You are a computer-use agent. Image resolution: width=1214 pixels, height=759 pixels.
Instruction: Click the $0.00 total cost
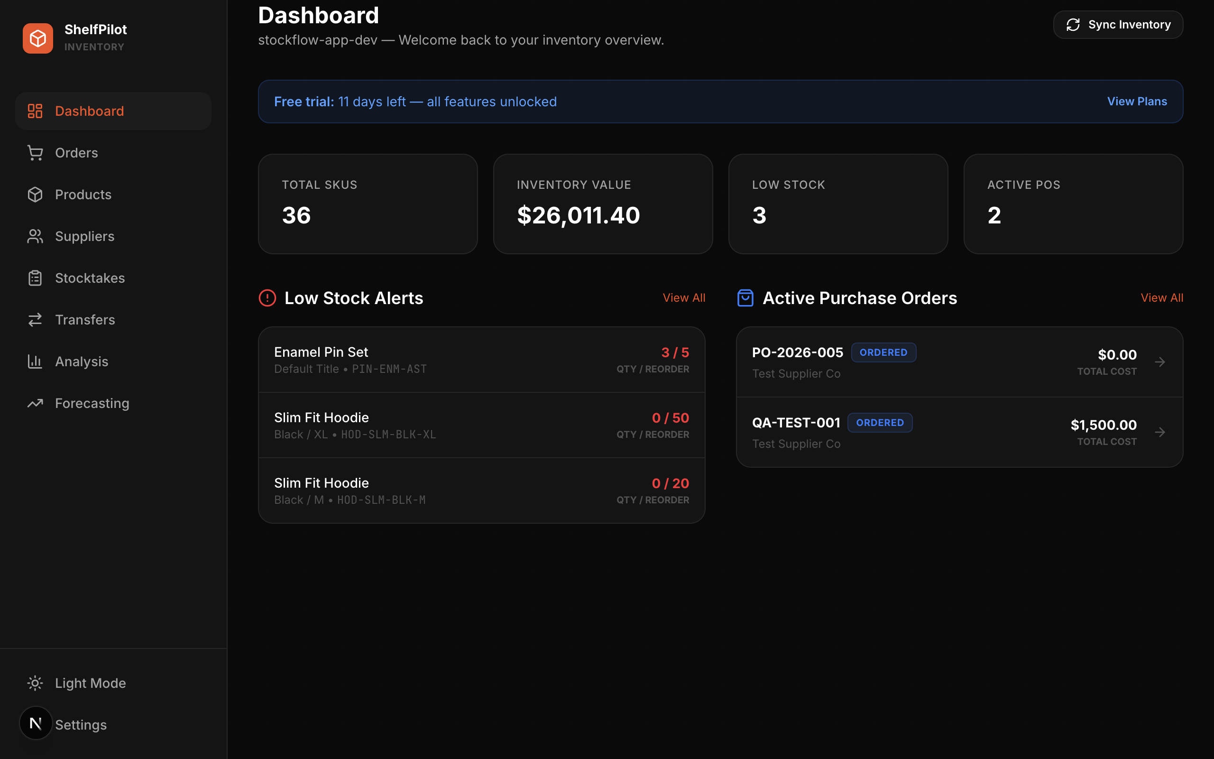coord(1117,355)
